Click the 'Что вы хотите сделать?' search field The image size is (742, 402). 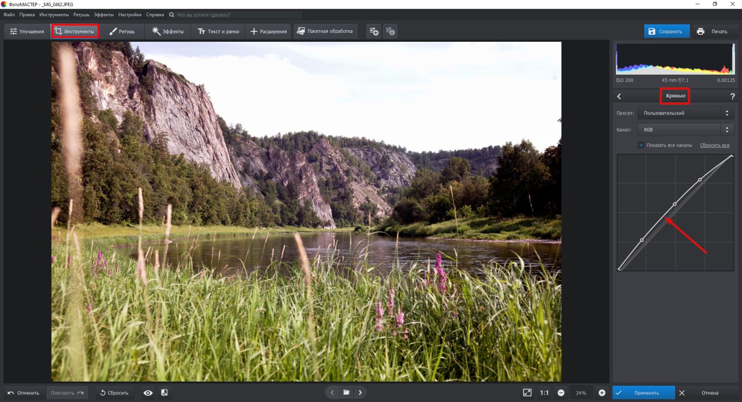pos(237,15)
